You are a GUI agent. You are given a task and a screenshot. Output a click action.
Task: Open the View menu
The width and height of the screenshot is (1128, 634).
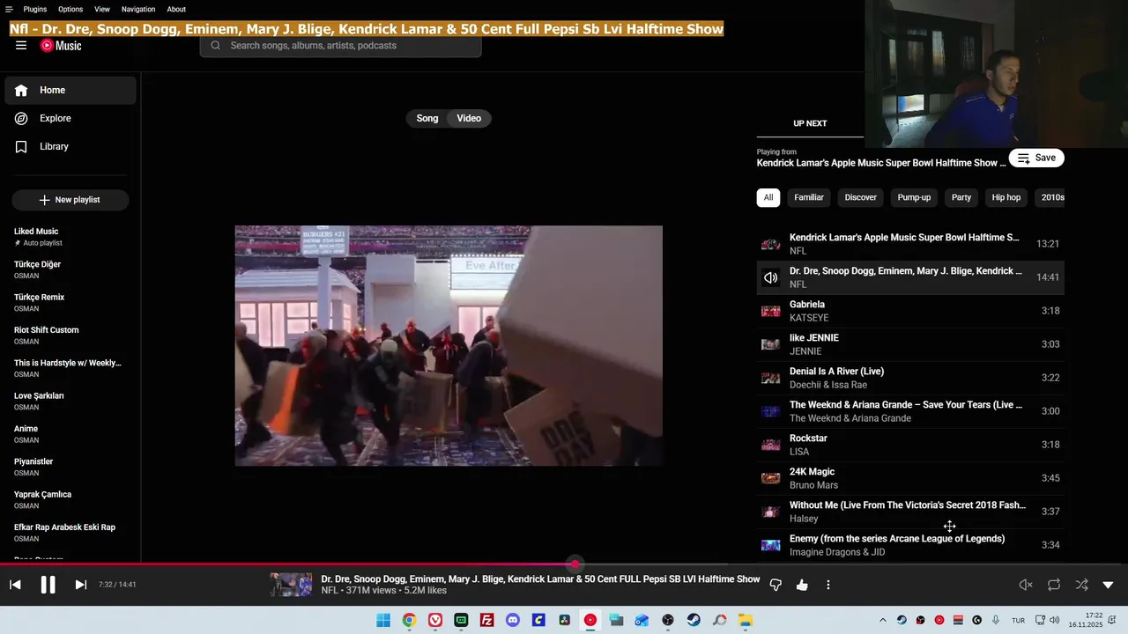(102, 9)
